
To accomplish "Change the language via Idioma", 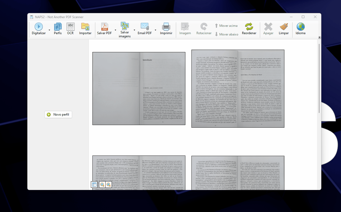I will point(300,29).
